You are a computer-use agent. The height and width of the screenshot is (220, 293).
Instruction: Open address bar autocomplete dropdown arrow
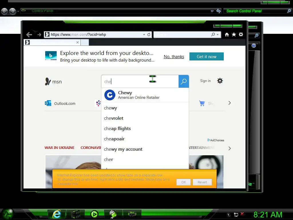click(x=144, y=35)
